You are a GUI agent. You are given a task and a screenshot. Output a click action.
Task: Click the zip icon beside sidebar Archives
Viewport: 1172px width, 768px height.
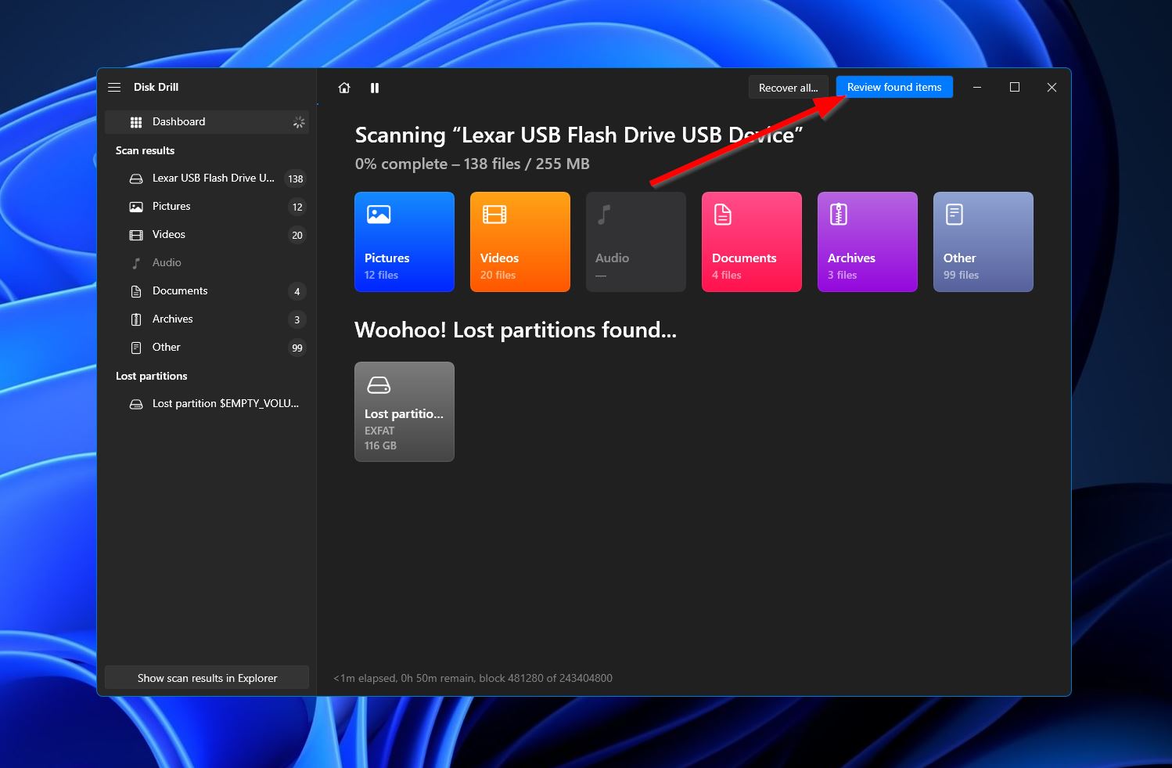click(x=136, y=319)
